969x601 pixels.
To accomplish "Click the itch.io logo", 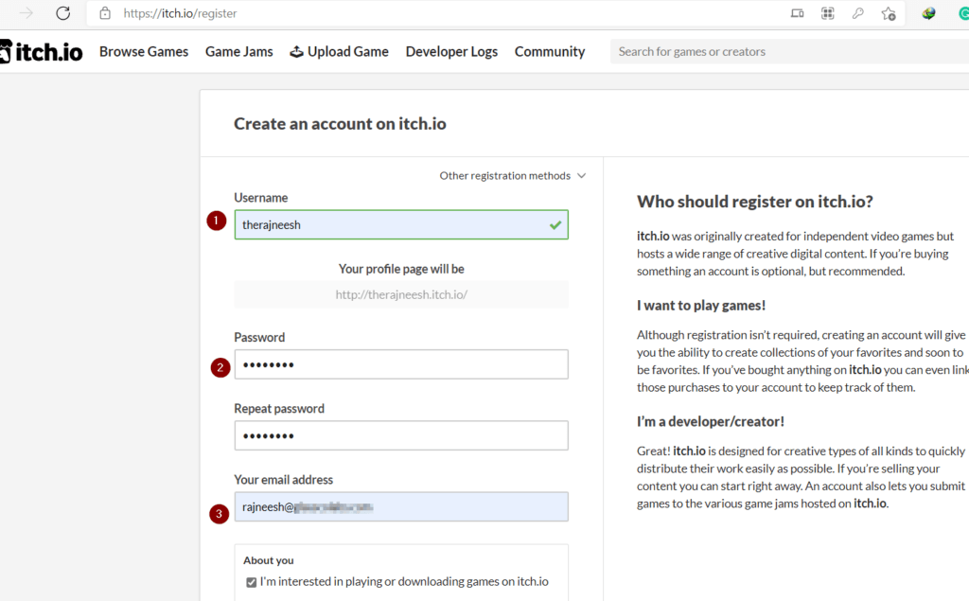I will pos(42,52).
